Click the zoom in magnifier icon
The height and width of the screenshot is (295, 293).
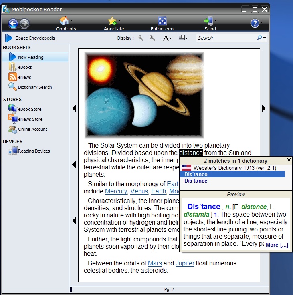click(x=152, y=38)
